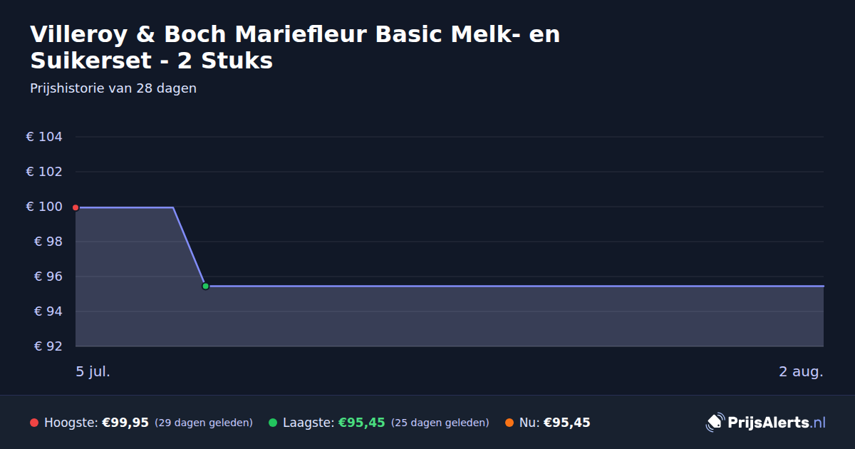Open the PrijsAlerts.nl brand link
855x449 pixels.
click(x=766, y=423)
